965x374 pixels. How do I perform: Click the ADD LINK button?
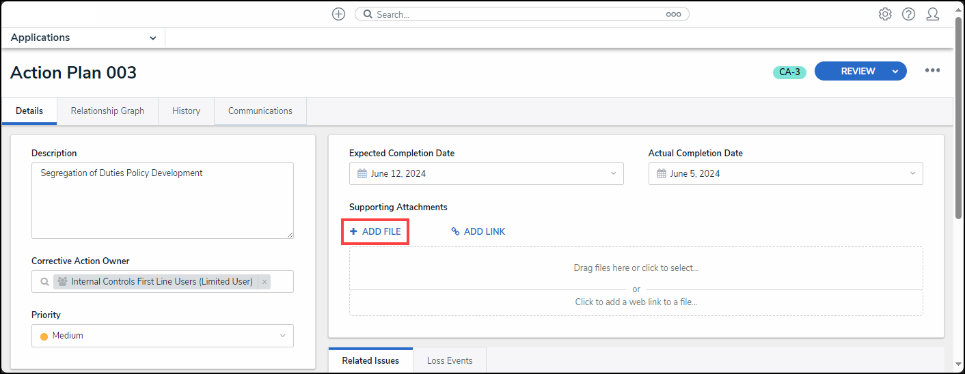coord(478,232)
